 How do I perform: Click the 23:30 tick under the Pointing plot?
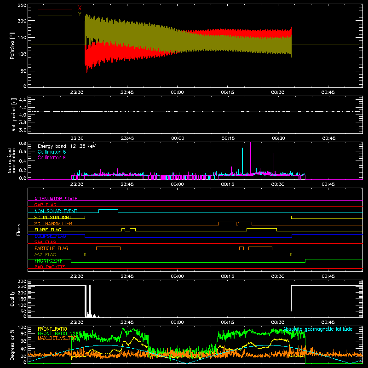point(77,92)
